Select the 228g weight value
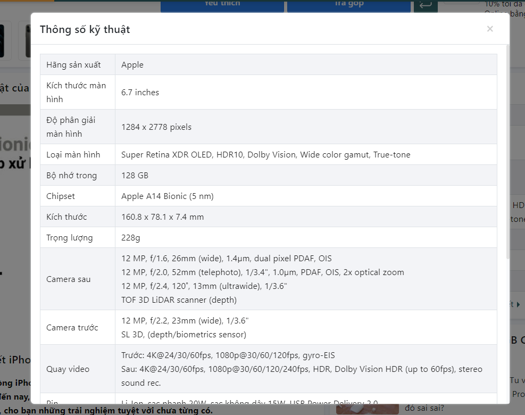This screenshot has width=525, height=415. [130, 237]
